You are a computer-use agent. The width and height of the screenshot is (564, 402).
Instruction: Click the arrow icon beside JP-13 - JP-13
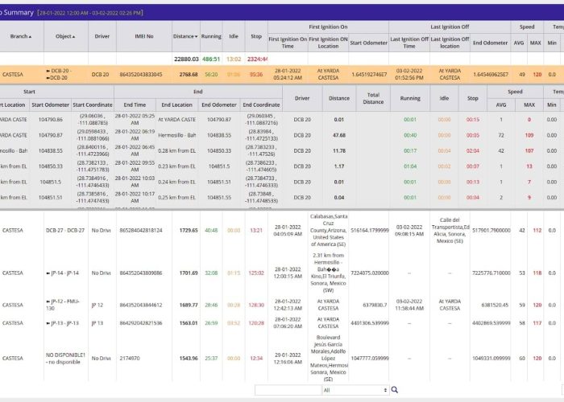(48, 322)
